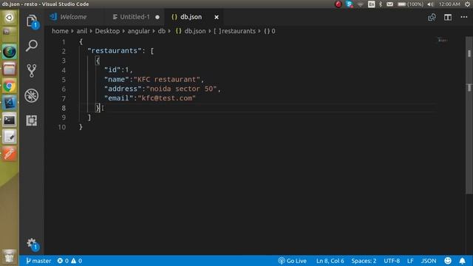This screenshot has height=266, width=473.
Task: Open Ubuntu dash home icon
Action: click(x=10, y=18)
